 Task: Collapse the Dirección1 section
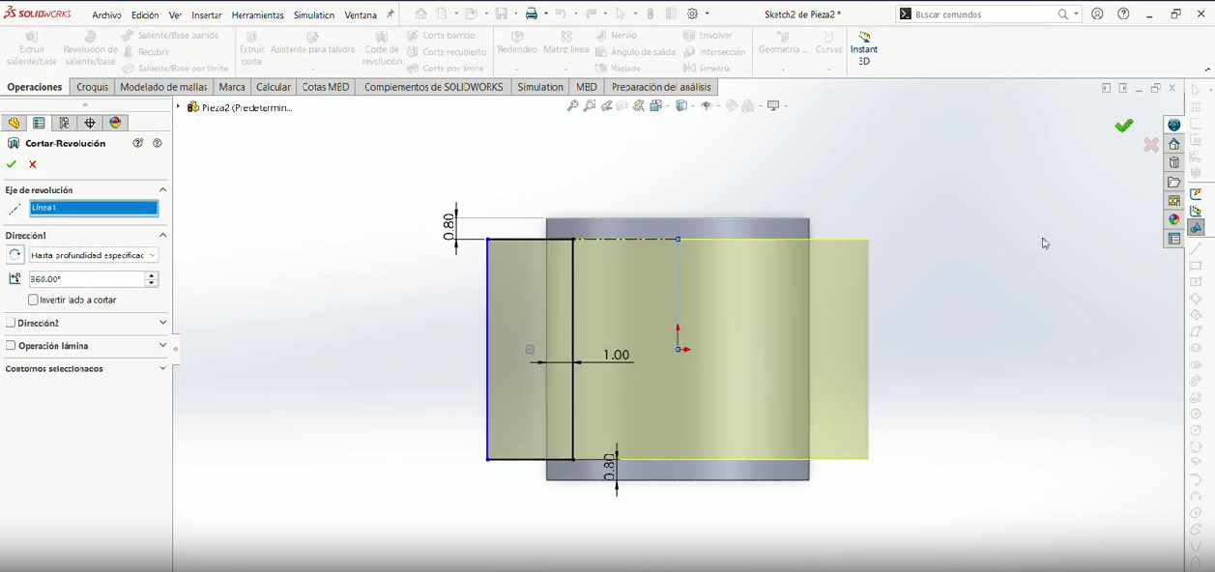(162, 236)
